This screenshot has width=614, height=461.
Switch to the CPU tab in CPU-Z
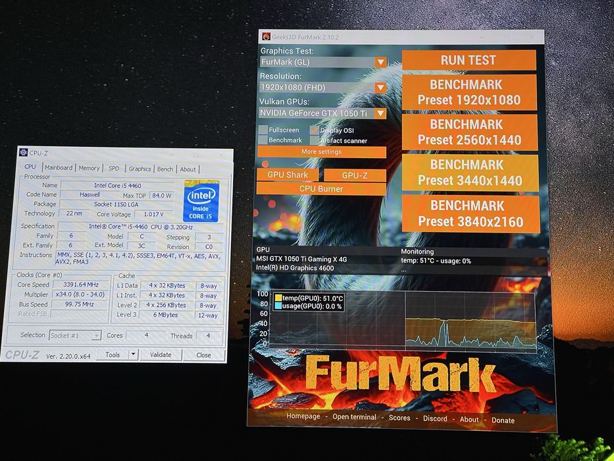pyautogui.click(x=30, y=167)
